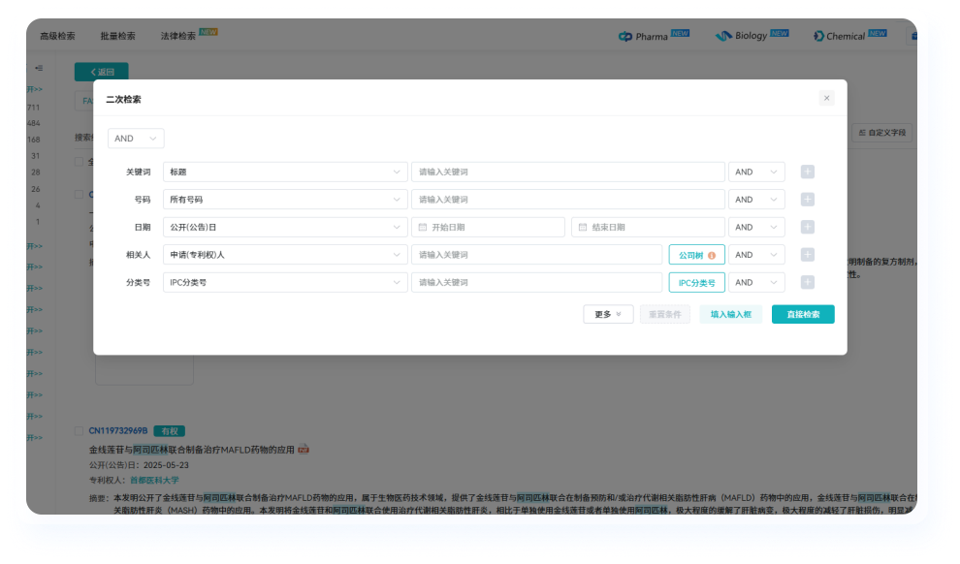The height and width of the screenshot is (564, 960).
Task: Click the keyword input in 分类号 row
Action: coord(536,282)
